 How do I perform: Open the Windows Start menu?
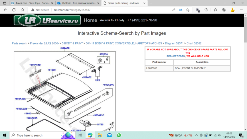coord(4,135)
